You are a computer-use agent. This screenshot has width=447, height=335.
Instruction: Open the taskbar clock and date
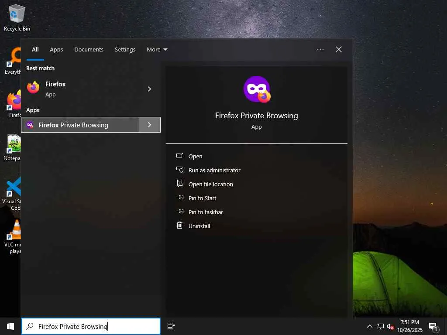(x=410, y=326)
